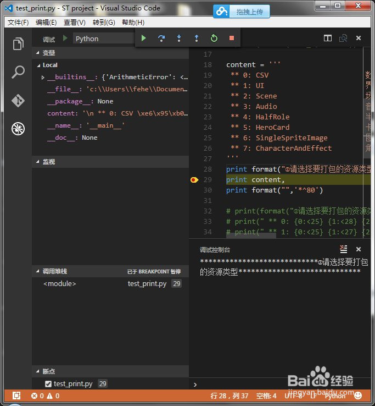Click the 调试控制台 panel title
Viewport: 375px width, 406px height.
(x=215, y=250)
